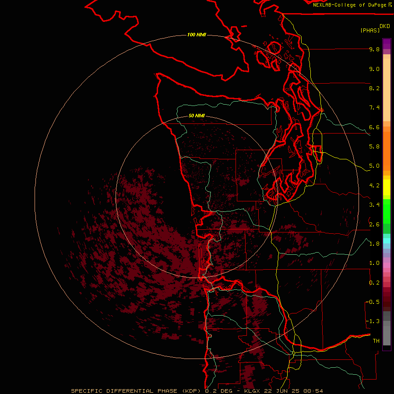Click the 1.0 scale value
The image size is (394, 394).
[x=374, y=263]
